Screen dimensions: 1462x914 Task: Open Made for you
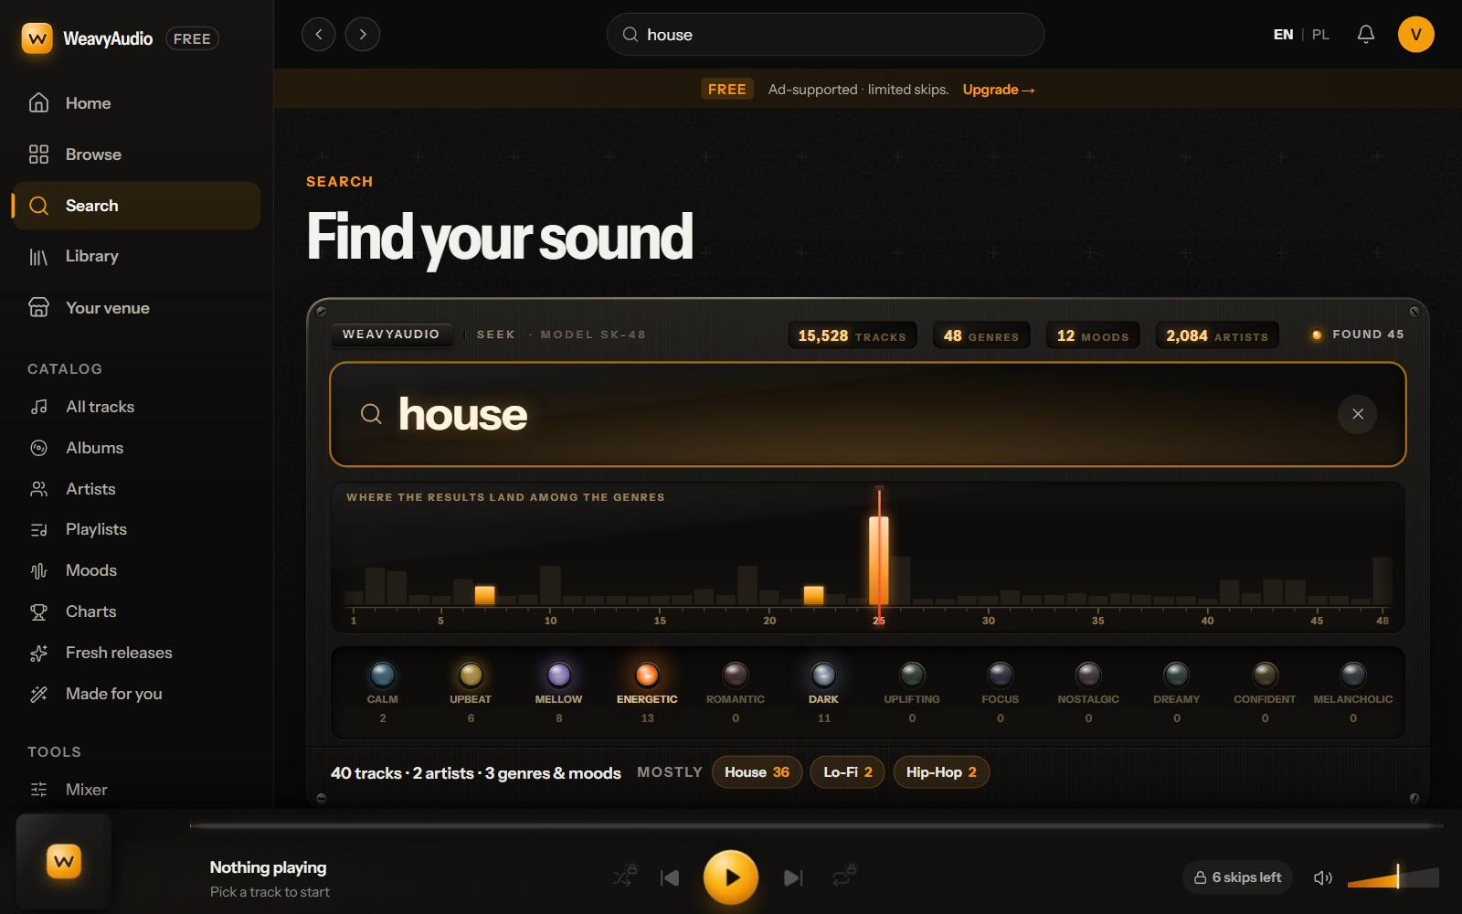(136, 694)
